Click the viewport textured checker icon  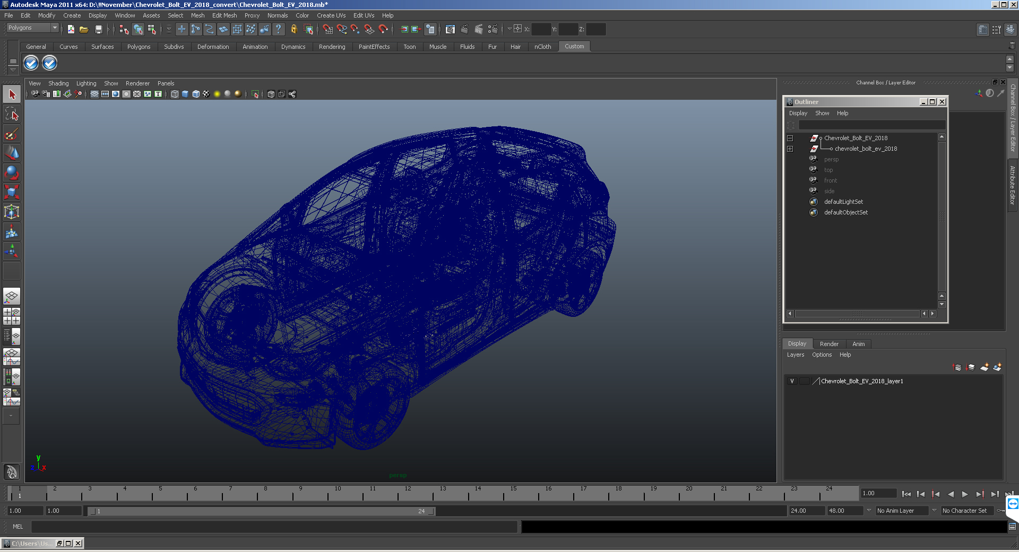(206, 94)
